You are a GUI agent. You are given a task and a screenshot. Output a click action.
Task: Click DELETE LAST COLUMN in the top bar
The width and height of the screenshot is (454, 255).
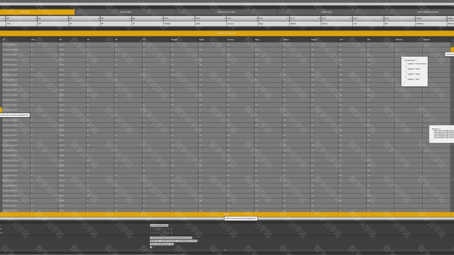(x=226, y=12)
